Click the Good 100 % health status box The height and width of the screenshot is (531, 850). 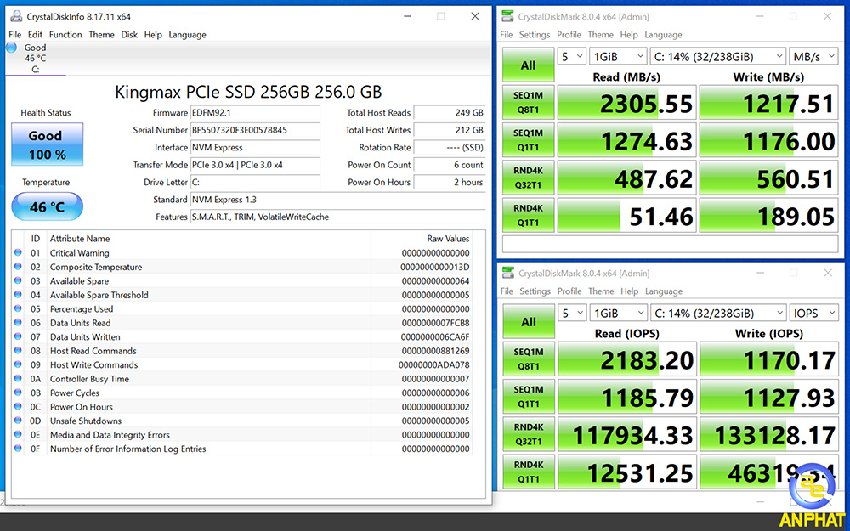point(47,144)
